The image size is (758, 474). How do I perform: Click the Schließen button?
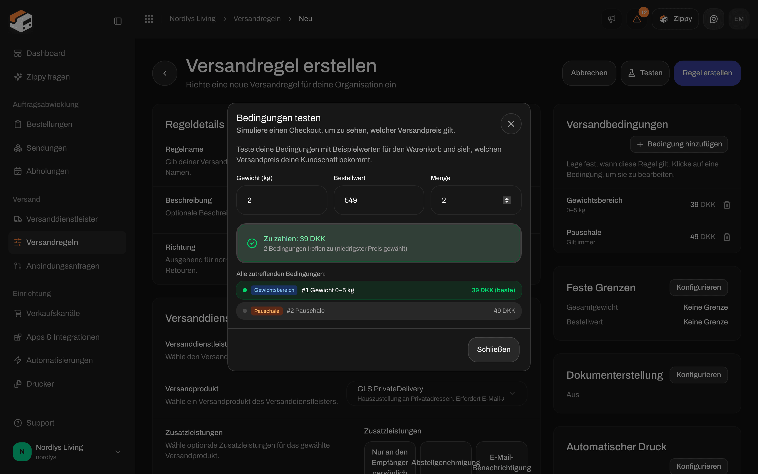coord(494,349)
